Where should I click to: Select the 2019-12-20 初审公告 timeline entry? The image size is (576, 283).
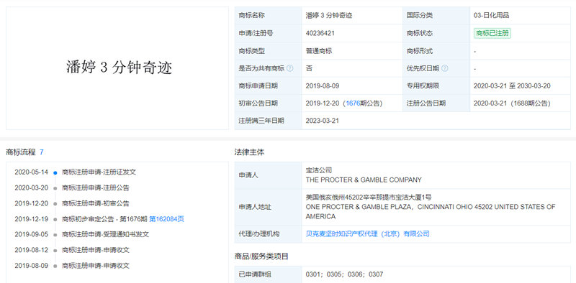click(x=72, y=203)
